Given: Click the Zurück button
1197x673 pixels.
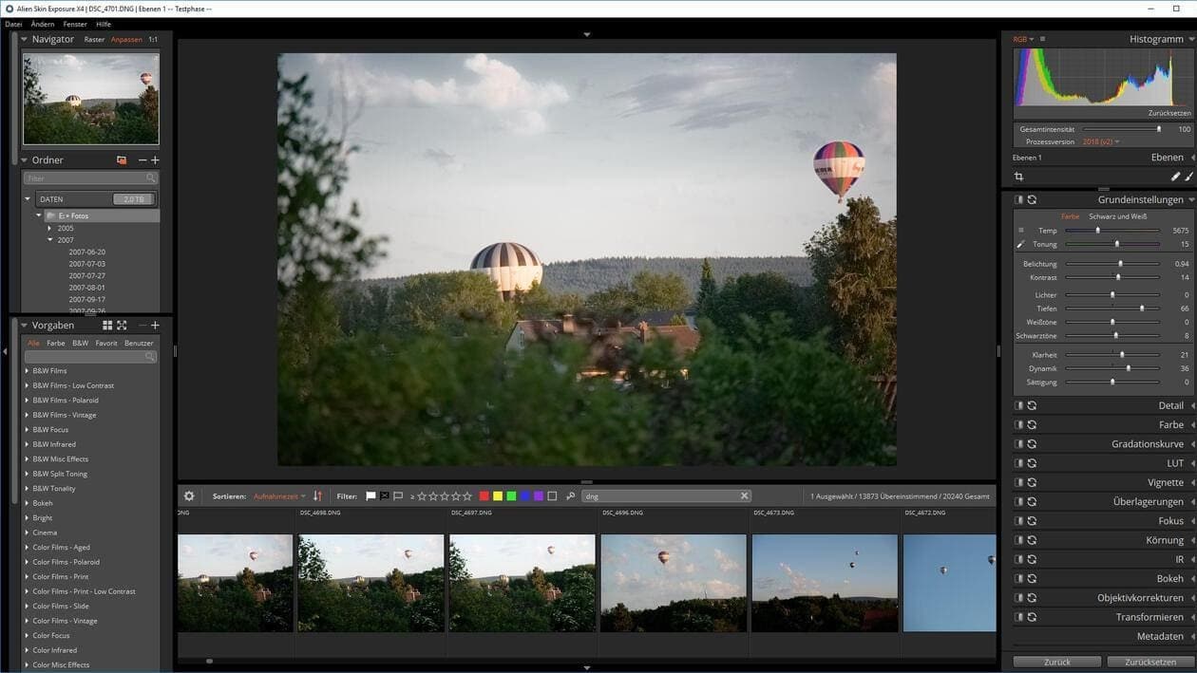Looking at the screenshot, I should coord(1056,662).
